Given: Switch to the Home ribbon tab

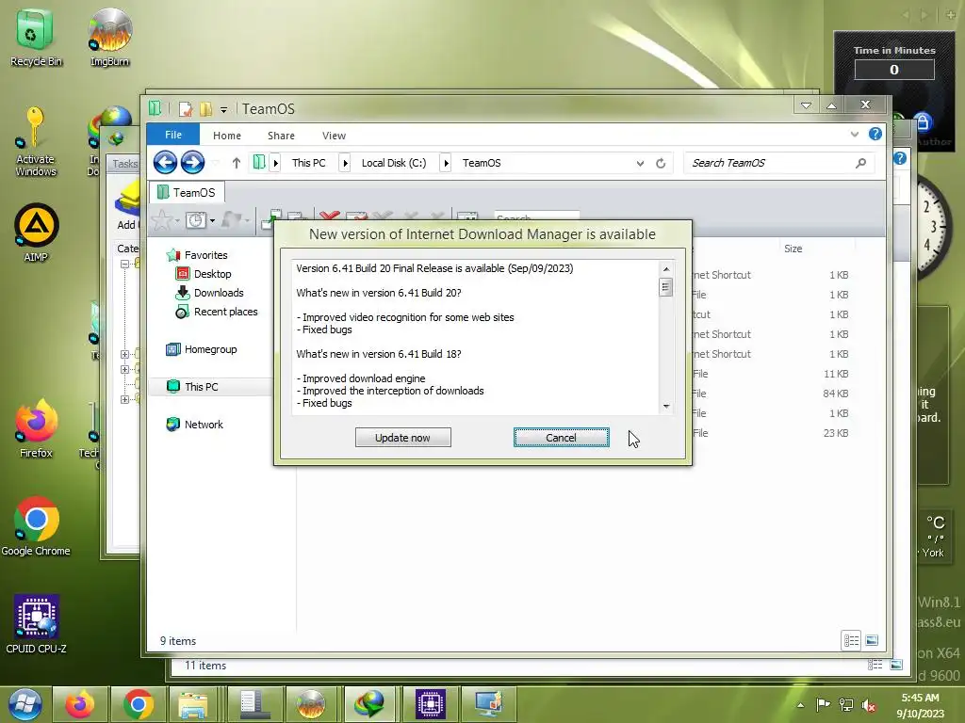Looking at the screenshot, I should [x=227, y=136].
